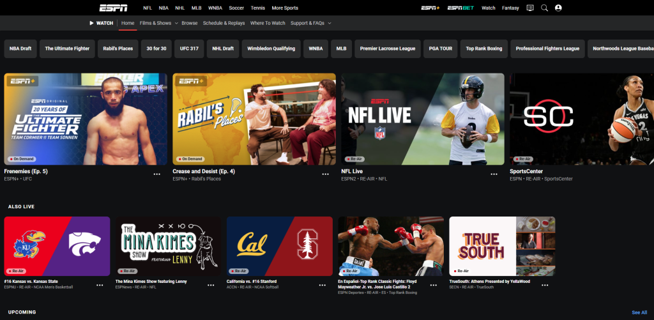Open See All upcoming link
Viewport: 654px width, 320px height.
tap(639, 312)
